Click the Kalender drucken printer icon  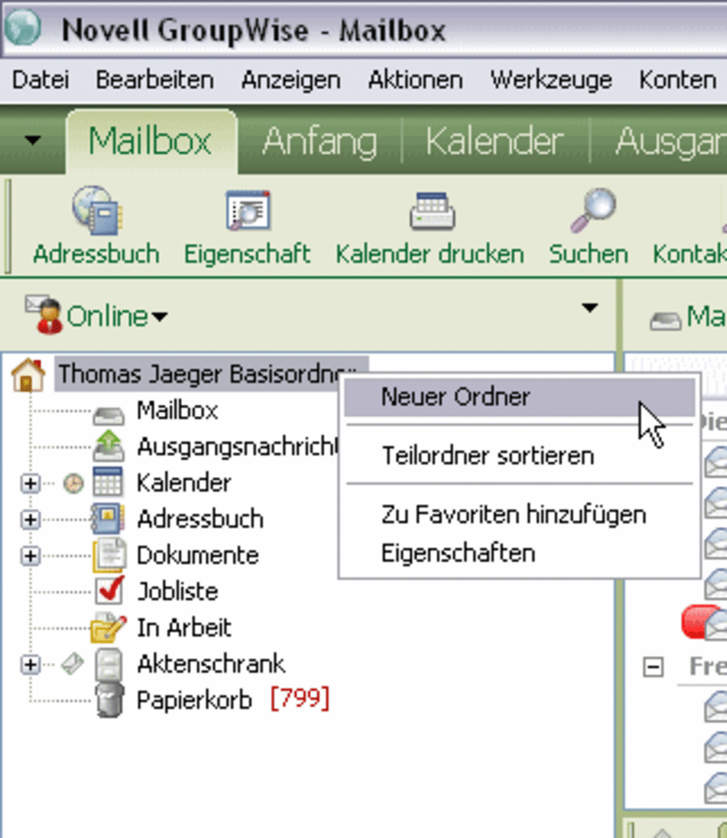[x=432, y=211]
